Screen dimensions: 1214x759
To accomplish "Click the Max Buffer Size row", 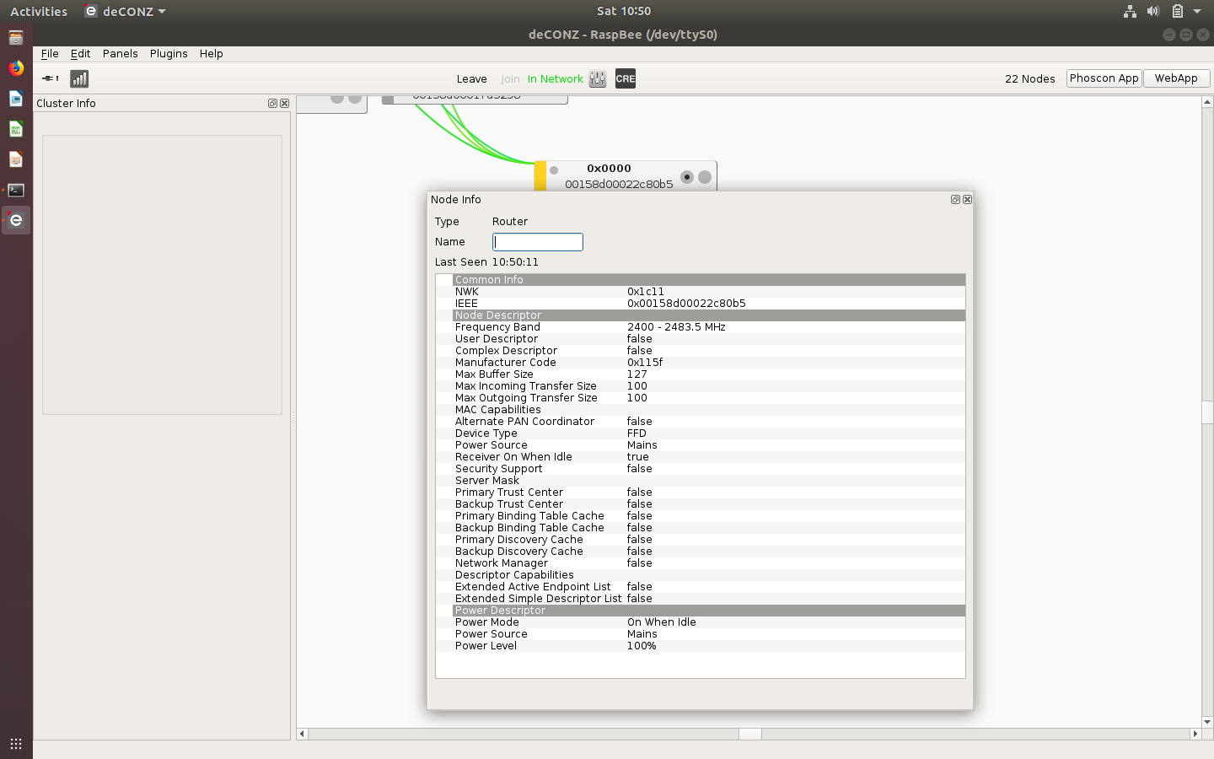I will (701, 374).
